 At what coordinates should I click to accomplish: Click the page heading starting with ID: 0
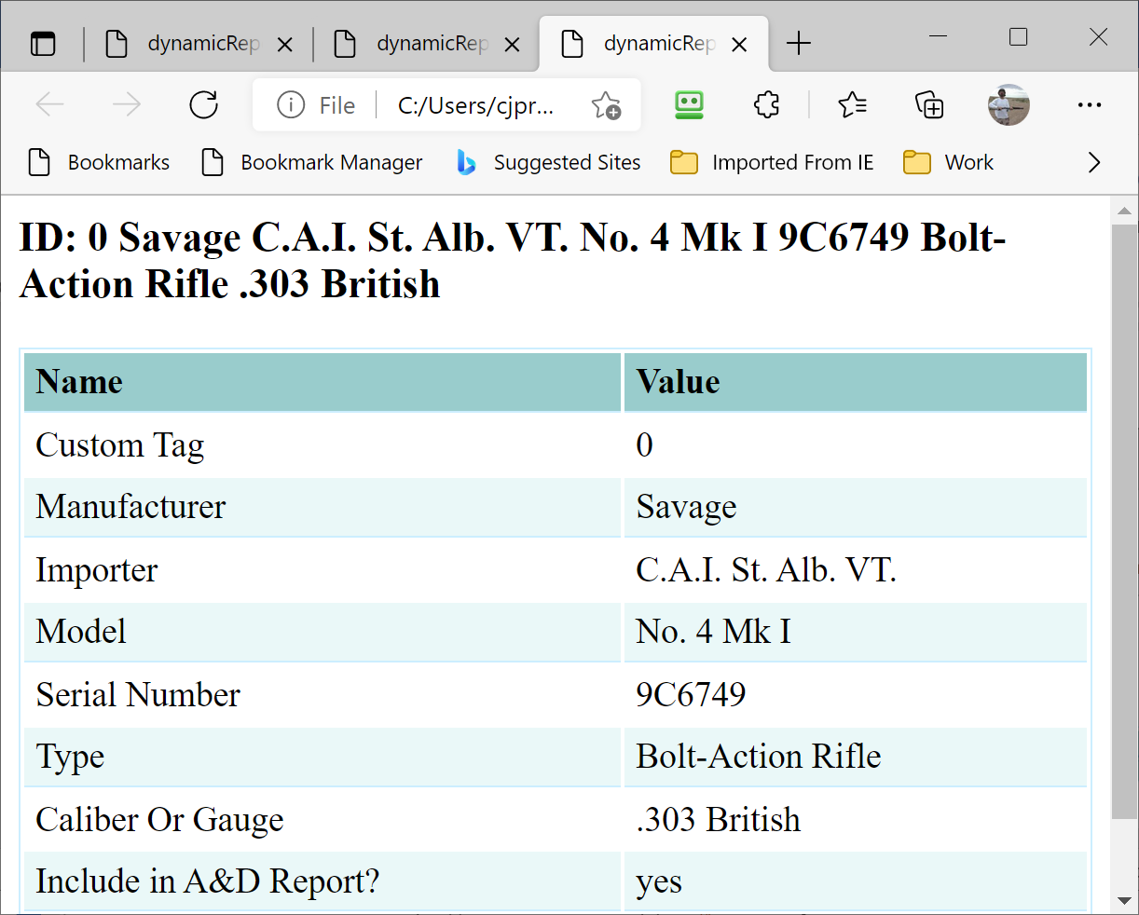(513, 261)
